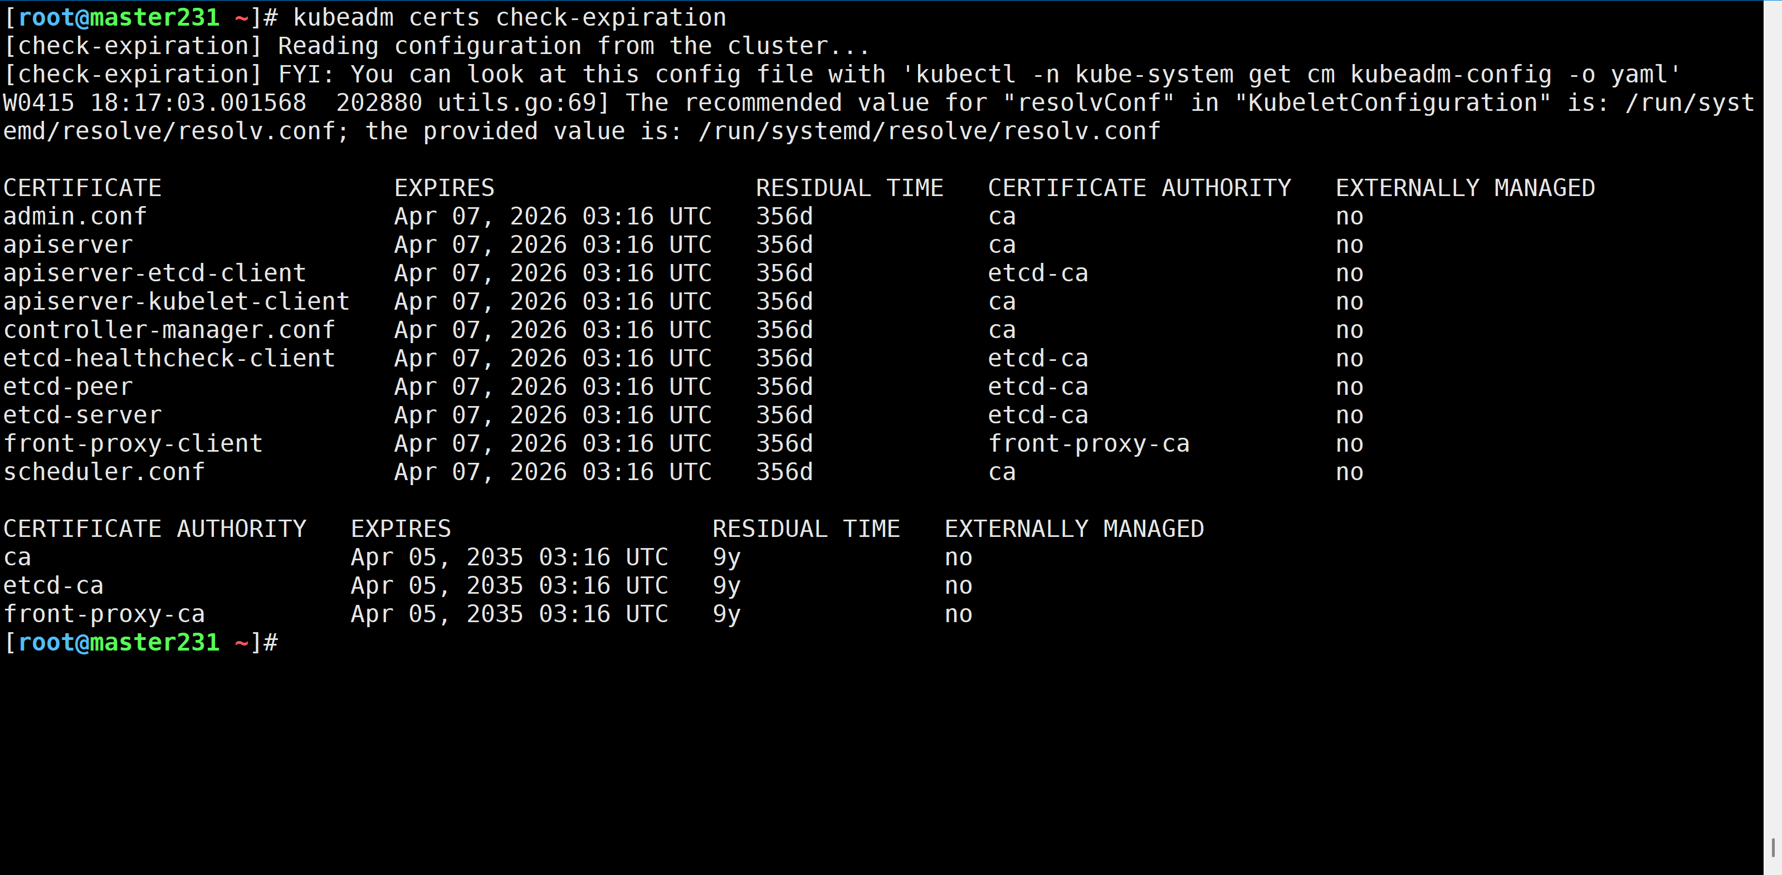Click the etcd-peer certificate entry
The height and width of the screenshot is (875, 1782).
(68, 387)
